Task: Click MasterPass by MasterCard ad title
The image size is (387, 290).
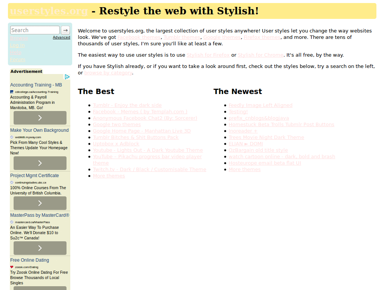Action: (40, 215)
